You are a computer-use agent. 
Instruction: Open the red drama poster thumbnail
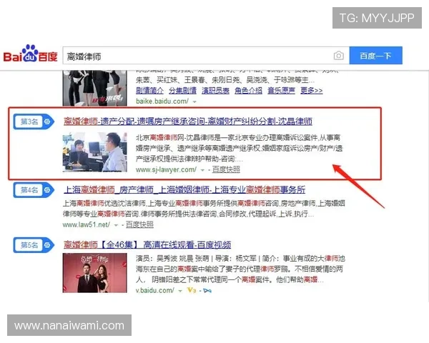[94, 273]
